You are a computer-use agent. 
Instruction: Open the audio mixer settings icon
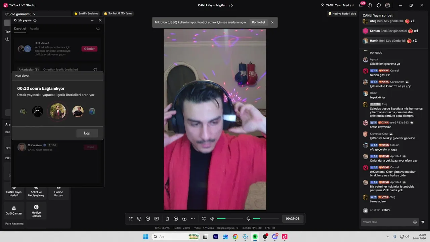(x=204, y=219)
